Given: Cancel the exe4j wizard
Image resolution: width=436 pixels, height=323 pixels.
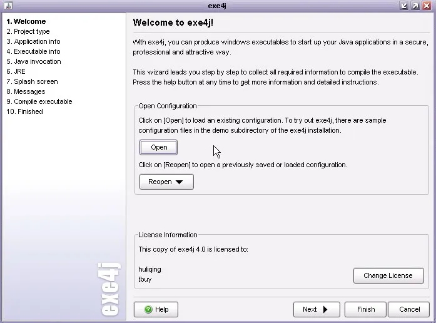Looking at the screenshot, I should click(409, 309).
